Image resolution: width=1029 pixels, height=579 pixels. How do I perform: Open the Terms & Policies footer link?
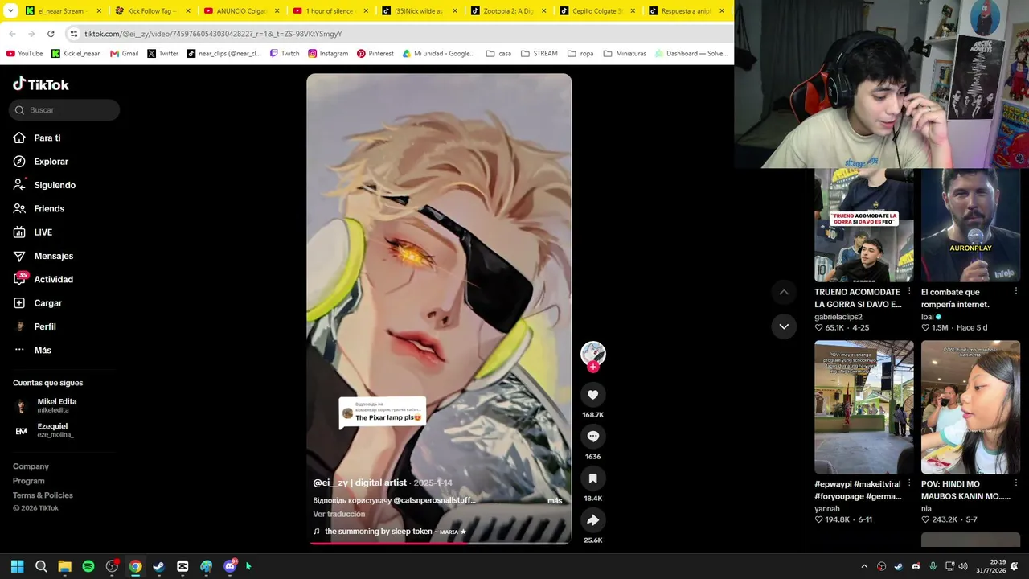point(43,495)
